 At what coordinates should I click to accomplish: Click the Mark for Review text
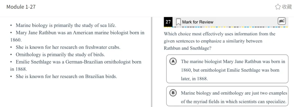click(x=198, y=22)
